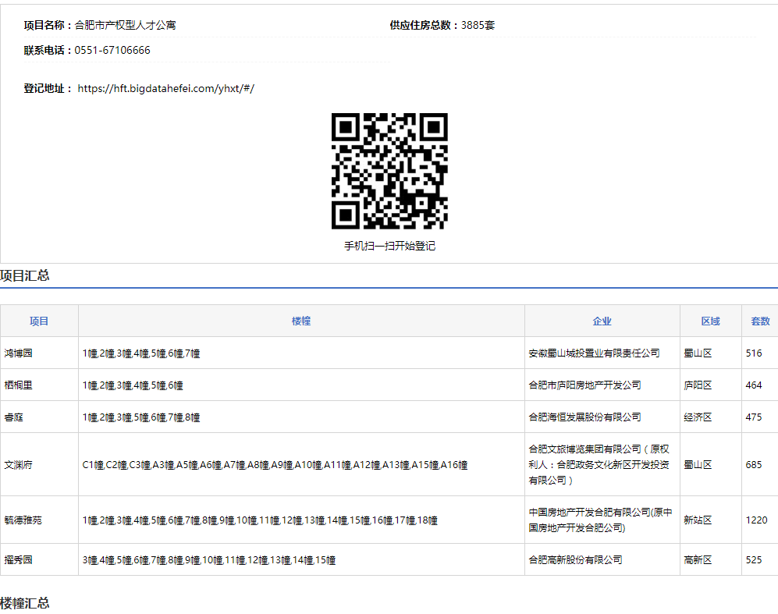Select the 睿庭 project cell
The height and width of the screenshot is (614, 778).
[39, 417]
